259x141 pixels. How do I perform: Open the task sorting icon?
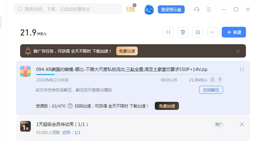[x=198, y=32]
